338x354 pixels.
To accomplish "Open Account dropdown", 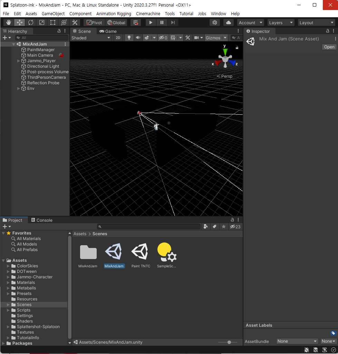I will coord(250,22).
